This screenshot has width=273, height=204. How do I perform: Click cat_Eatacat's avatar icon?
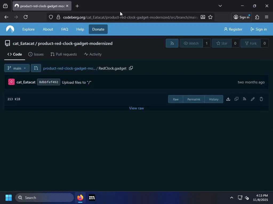pyautogui.click(x=11, y=82)
